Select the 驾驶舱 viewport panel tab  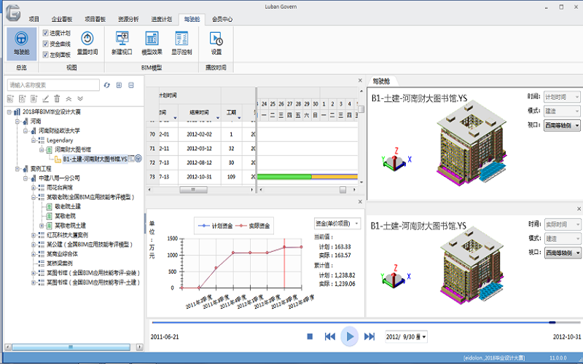pyautogui.click(x=381, y=81)
